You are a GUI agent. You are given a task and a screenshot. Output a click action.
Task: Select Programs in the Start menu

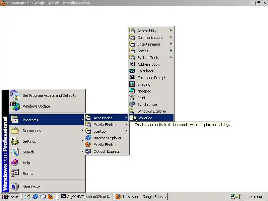(46, 120)
